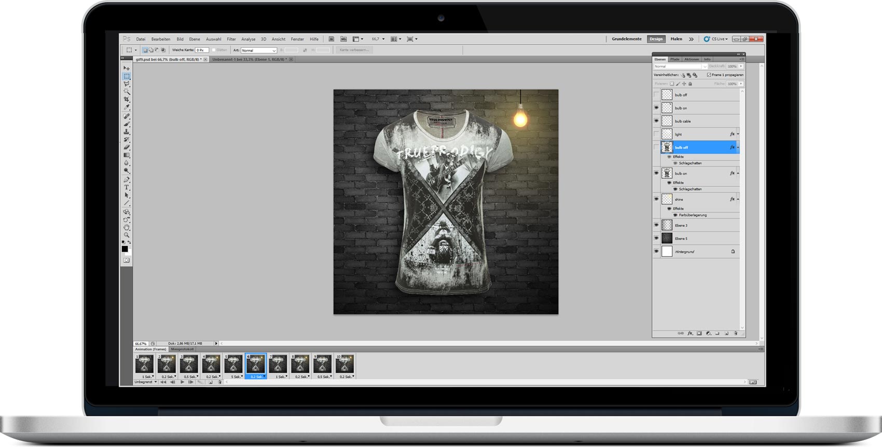Select the History Brush tool
This screenshot has height=447, width=882.
coord(126,139)
